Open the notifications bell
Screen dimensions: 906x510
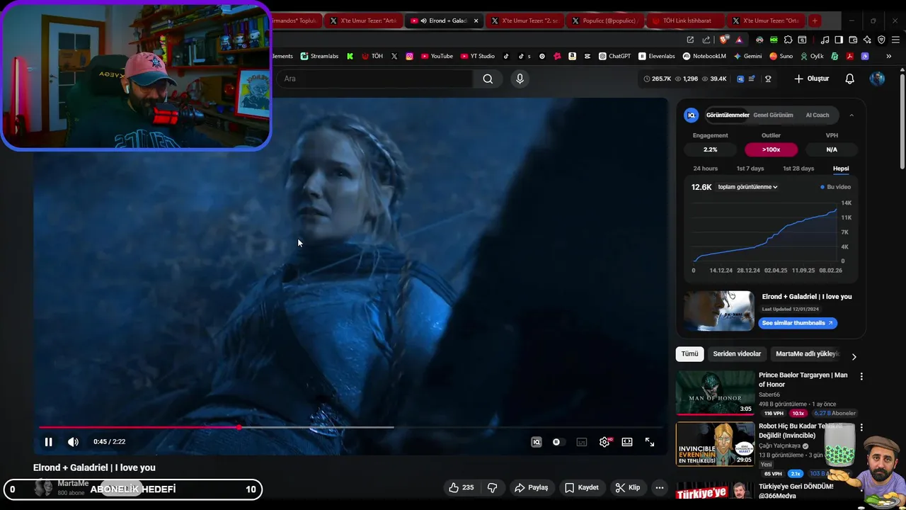(850, 79)
